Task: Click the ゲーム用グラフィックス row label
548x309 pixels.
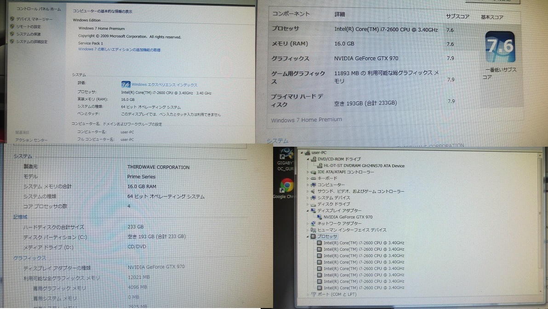Action: pos(298,77)
